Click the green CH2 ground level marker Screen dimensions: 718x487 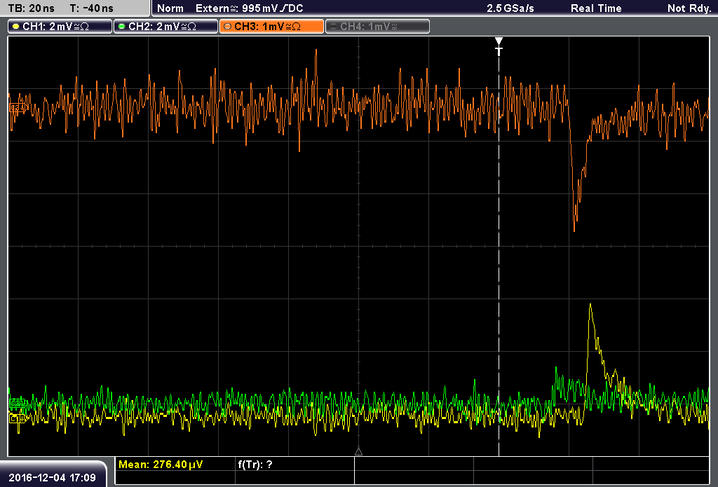18,403
